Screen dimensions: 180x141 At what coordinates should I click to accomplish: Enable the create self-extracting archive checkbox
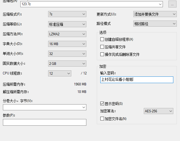pyautogui.click(x=102, y=39)
